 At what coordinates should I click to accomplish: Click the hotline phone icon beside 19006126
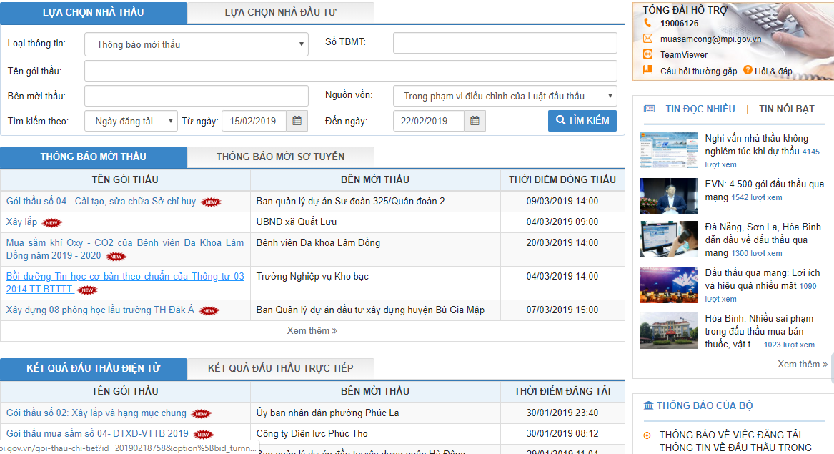coord(647,23)
